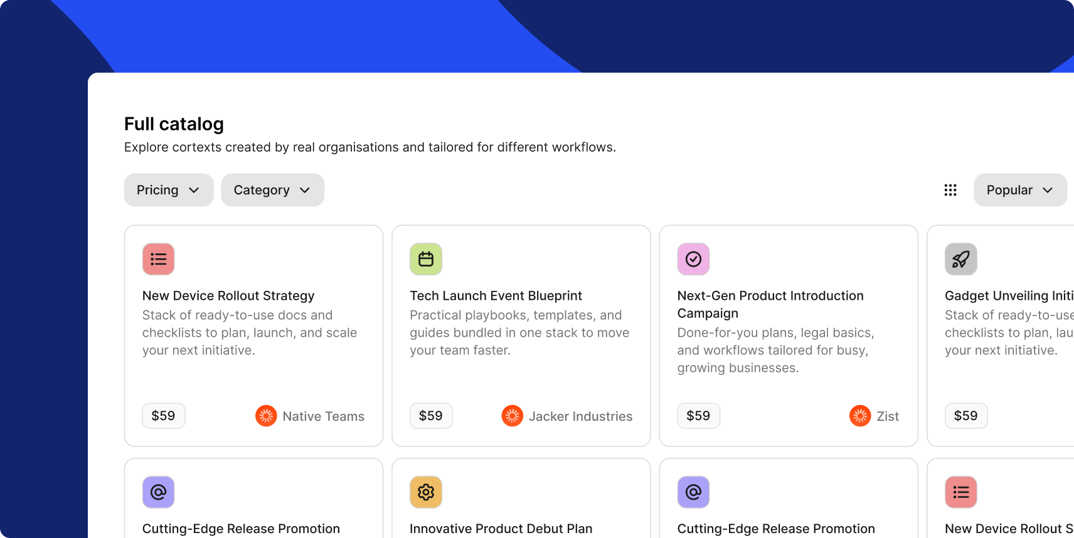Click the green calendar icon on Tech Launch card
This screenshot has width=1074, height=538.
pyautogui.click(x=426, y=259)
